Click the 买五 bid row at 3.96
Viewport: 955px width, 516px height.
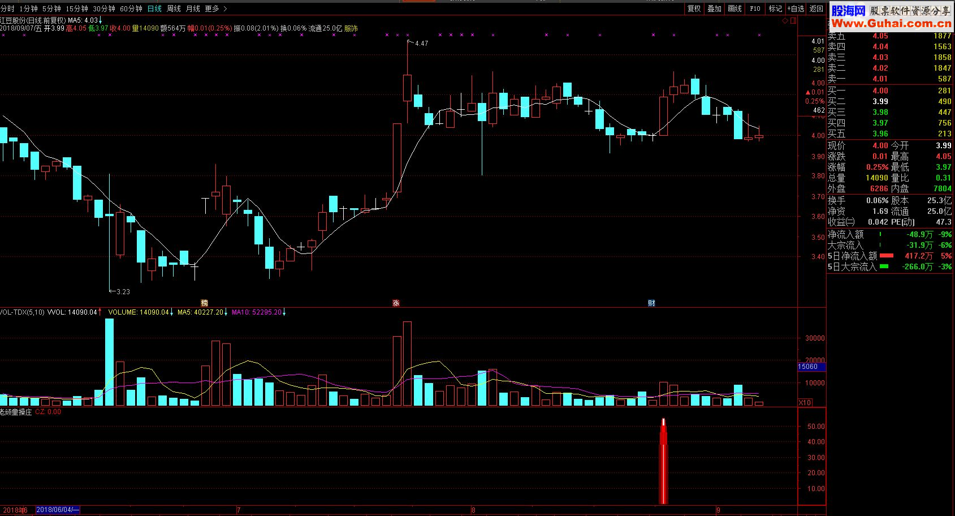890,134
